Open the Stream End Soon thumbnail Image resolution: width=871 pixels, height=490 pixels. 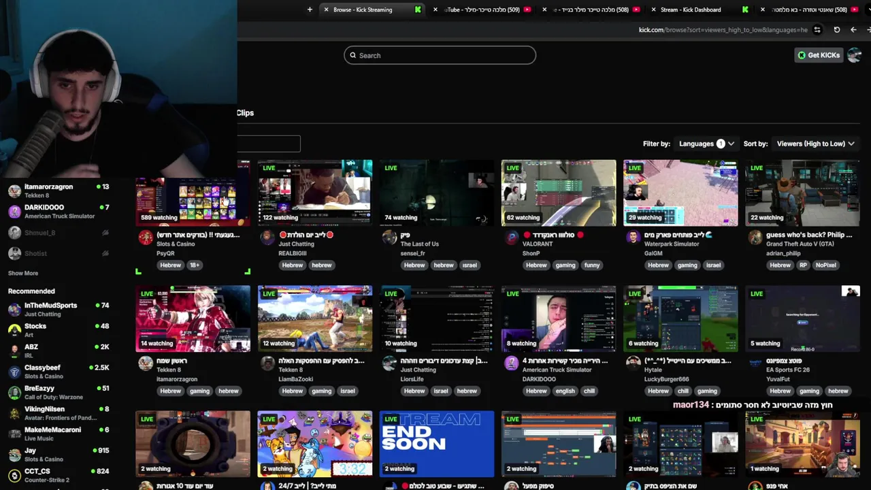(437, 444)
